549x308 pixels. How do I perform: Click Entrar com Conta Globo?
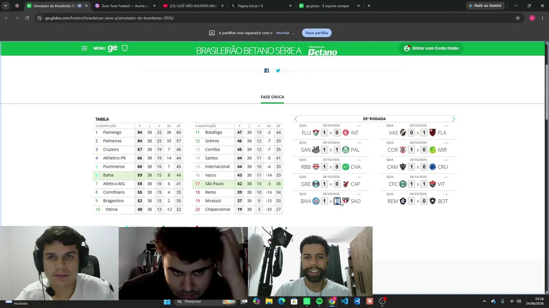point(431,48)
